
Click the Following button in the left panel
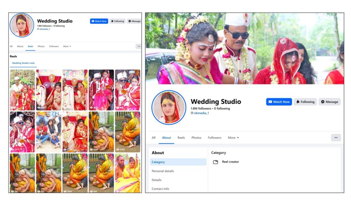pyautogui.click(x=118, y=21)
